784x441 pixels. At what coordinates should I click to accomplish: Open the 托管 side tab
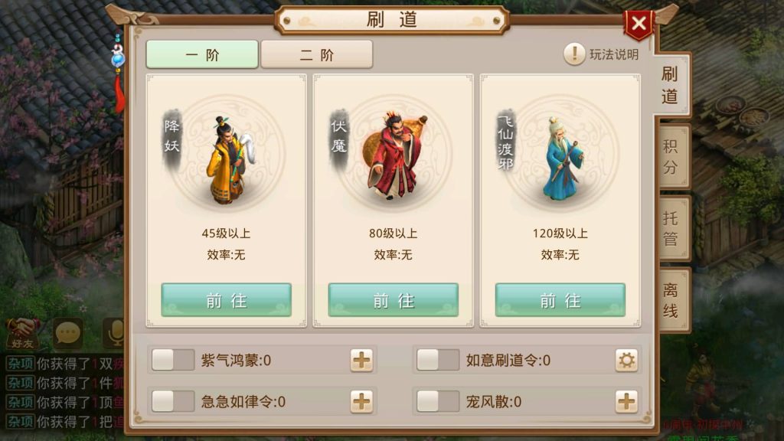pyautogui.click(x=672, y=228)
